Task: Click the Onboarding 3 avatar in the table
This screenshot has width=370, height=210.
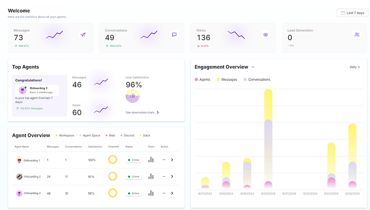Action: click(x=19, y=193)
